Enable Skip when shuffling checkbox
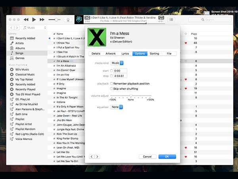 tap(111, 89)
